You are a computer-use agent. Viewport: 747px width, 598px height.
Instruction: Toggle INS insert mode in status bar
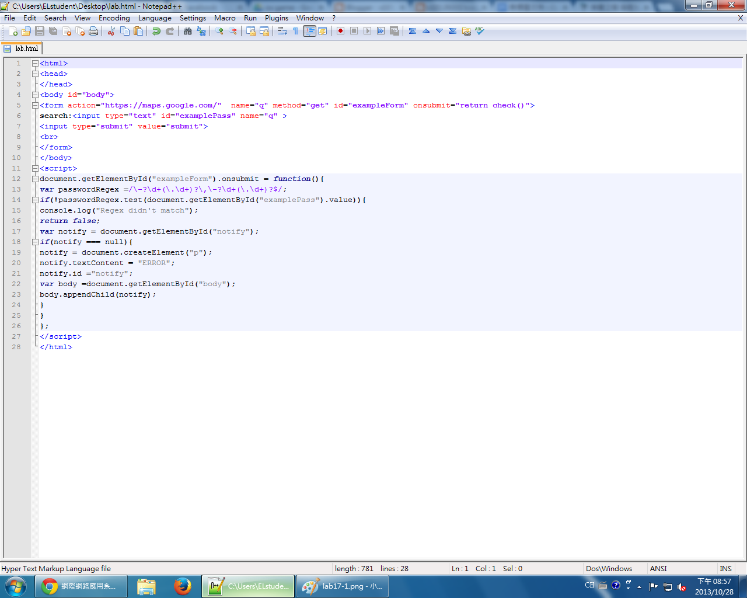point(725,568)
